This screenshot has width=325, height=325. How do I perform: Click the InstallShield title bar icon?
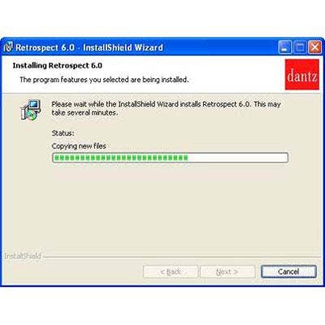[8, 47]
